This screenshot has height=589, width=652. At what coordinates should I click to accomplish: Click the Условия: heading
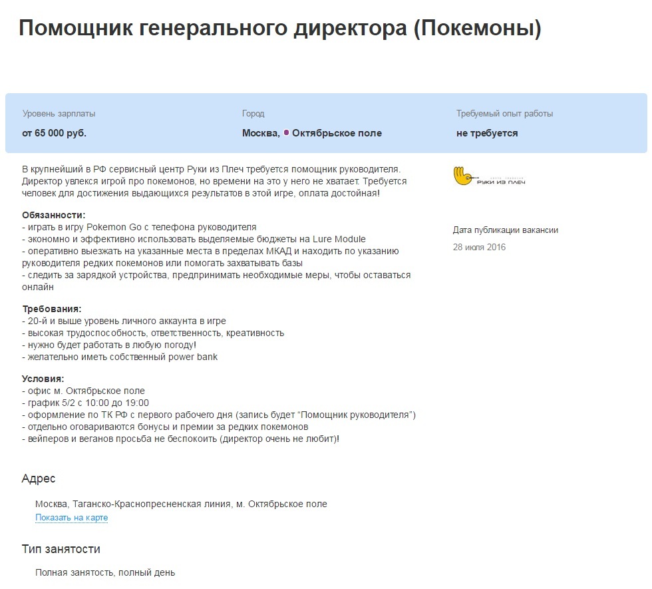43,379
